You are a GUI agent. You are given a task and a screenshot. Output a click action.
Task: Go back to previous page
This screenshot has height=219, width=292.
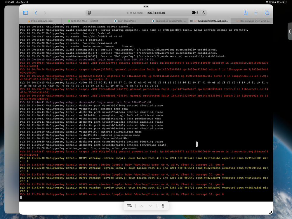pyautogui.click(x=36, y=13)
